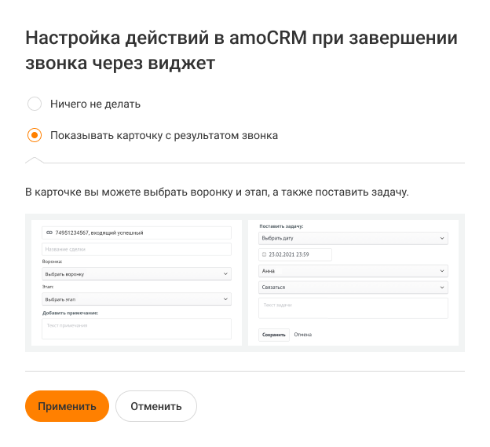The height and width of the screenshot is (447, 490).
Task: Click the 'Текст примечания' note field
Action: [137, 329]
